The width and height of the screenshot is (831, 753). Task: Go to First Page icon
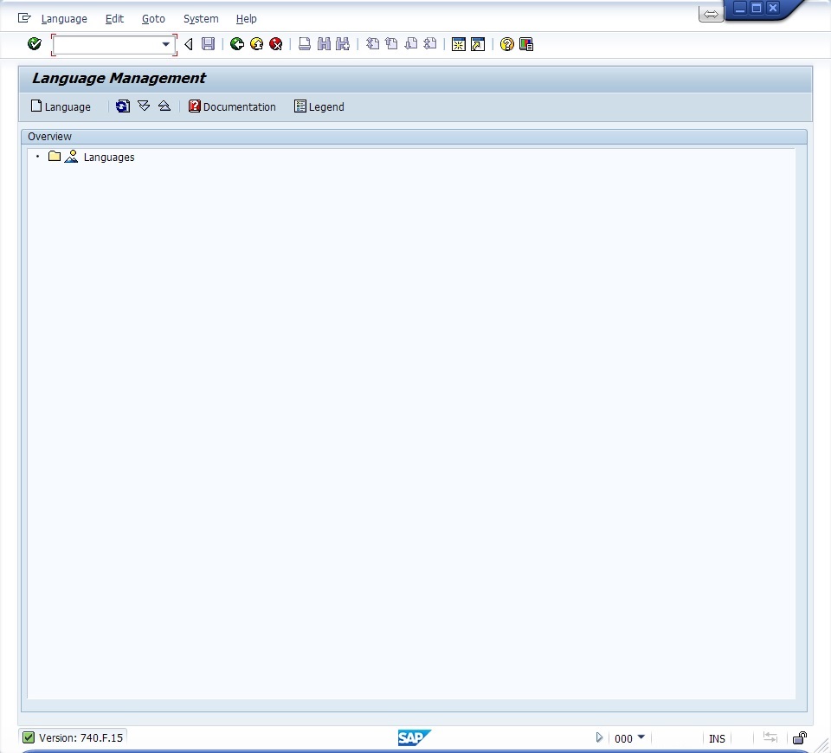coord(372,44)
